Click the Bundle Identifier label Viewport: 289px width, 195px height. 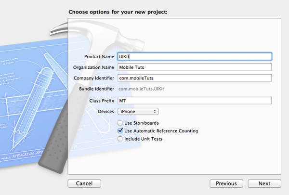[x=97, y=89]
